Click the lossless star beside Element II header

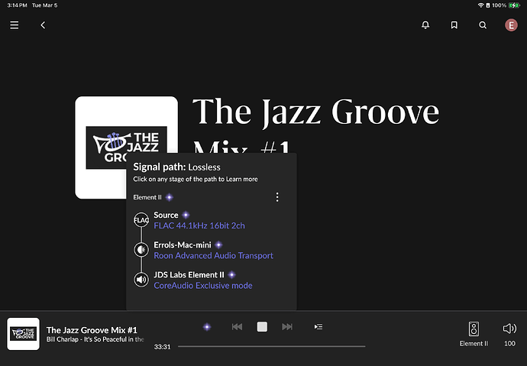pyautogui.click(x=170, y=197)
